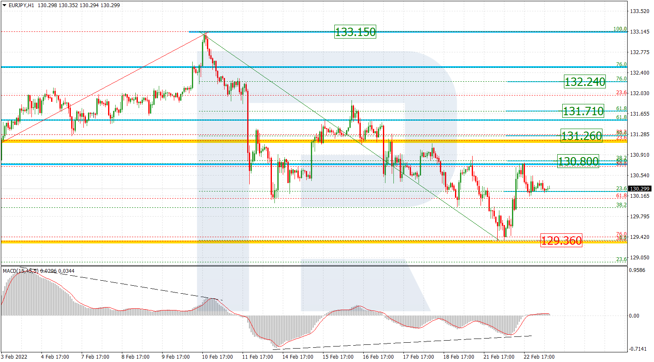Viewport: 654px width, 362px height.
Task: Click the 100.0 Fibonacci level label
Action: pyautogui.click(x=620, y=29)
